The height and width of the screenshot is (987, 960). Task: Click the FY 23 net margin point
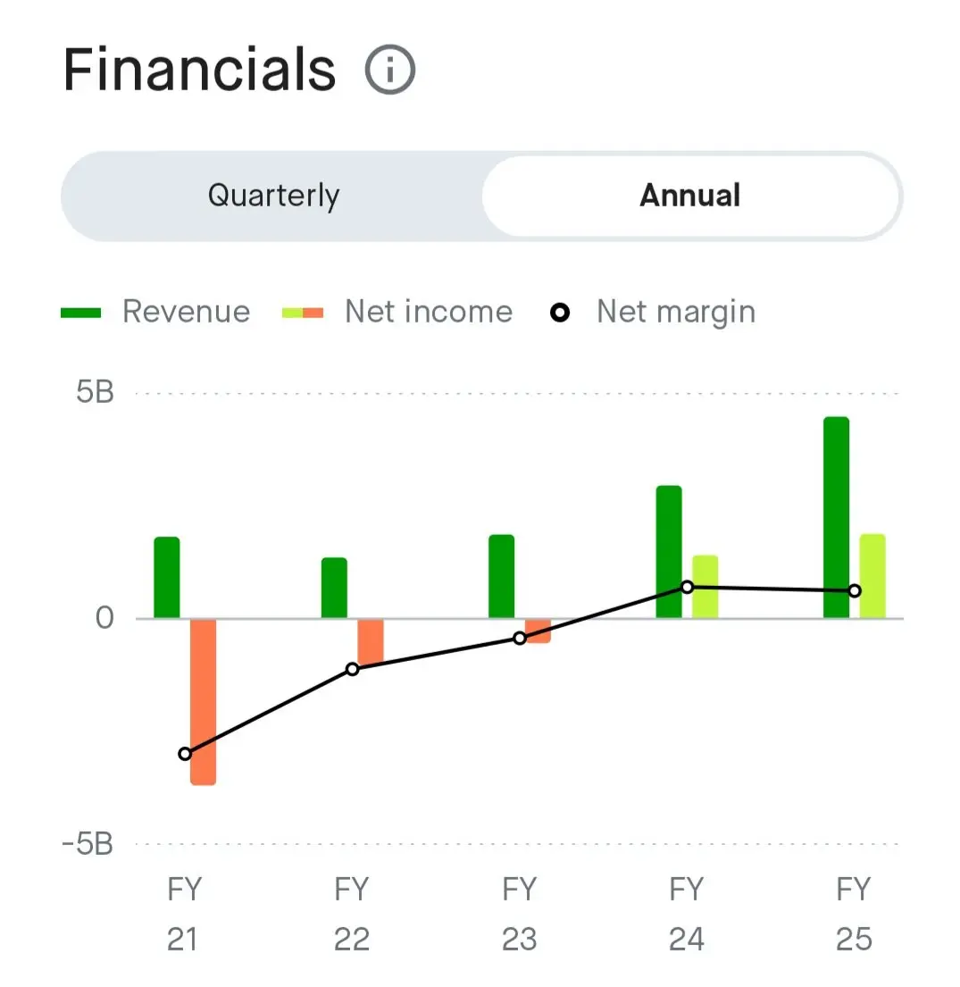pyautogui.click(x=520, y=638)
